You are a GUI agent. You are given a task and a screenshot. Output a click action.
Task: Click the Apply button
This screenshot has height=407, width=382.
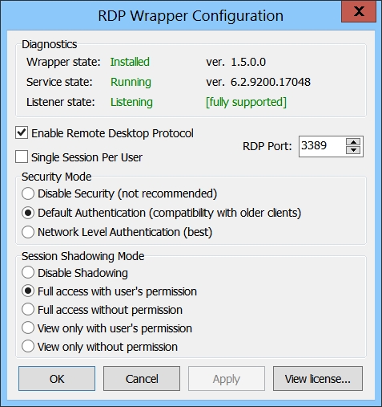(x=227, y=379)
